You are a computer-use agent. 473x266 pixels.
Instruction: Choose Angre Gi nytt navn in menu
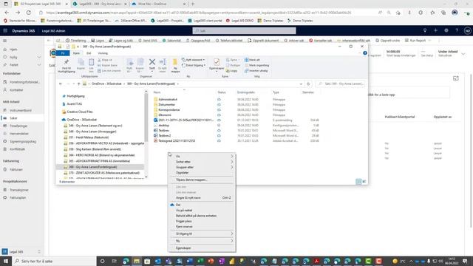[202, 198]
